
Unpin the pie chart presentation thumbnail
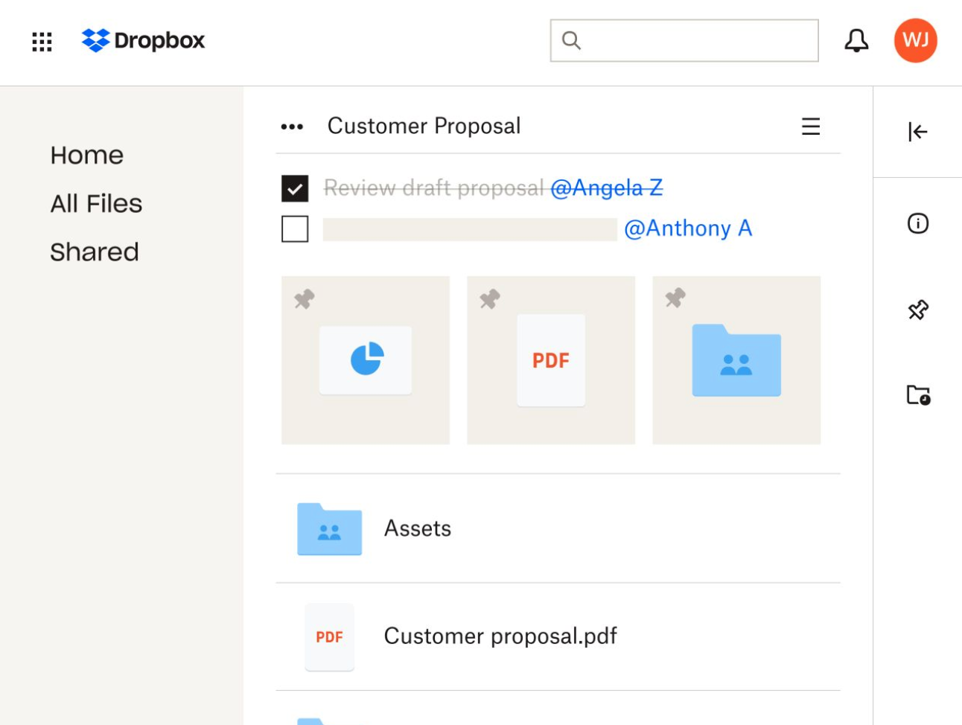click(305, 299)
